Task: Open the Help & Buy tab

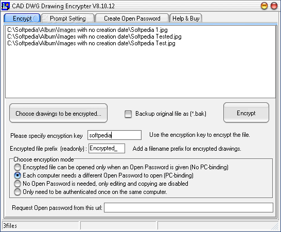Action: (186, 19)
